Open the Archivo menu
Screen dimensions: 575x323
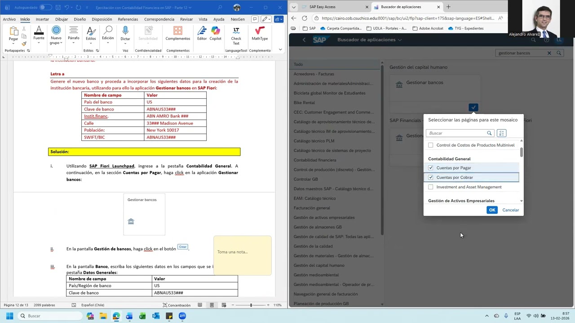pos(9,19)
